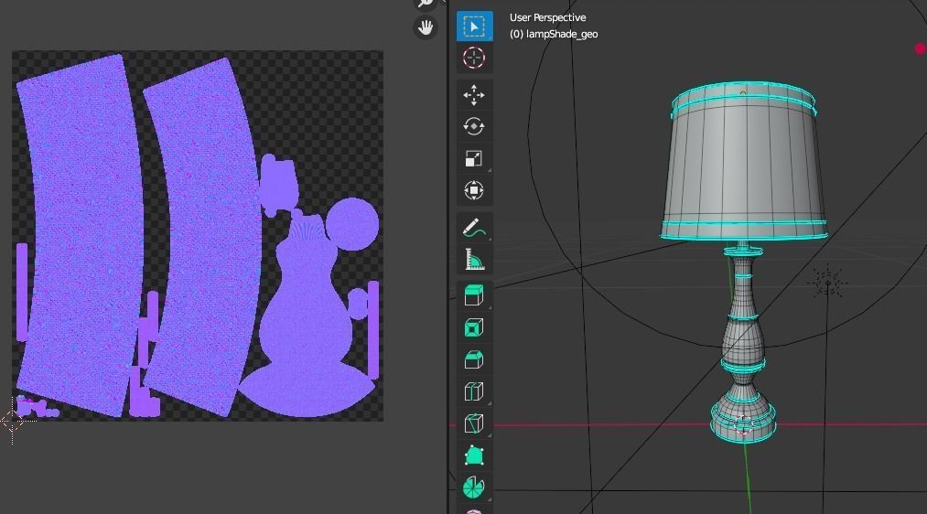
Task: Click the lamp base mesh in viewport
Action: tap(743, 346)
